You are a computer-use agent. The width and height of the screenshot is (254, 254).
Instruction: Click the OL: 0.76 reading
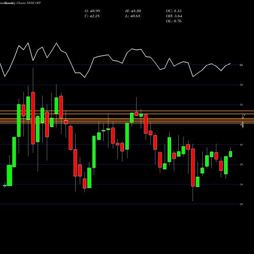(x=174, y=21)
